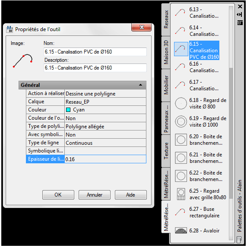Open the Couleur Cyan property dropdown
The height and width of the screenshot is (248, 247).
click(105, 110)
